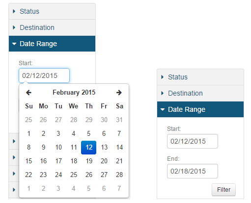Expand the Status section in left panel
Image resolution: width=251 pixels, height=203 pixels.
(x=52, y=11)
